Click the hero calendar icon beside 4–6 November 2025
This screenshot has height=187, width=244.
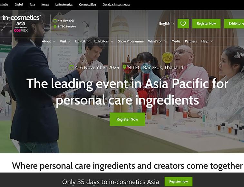click(71, 68)
